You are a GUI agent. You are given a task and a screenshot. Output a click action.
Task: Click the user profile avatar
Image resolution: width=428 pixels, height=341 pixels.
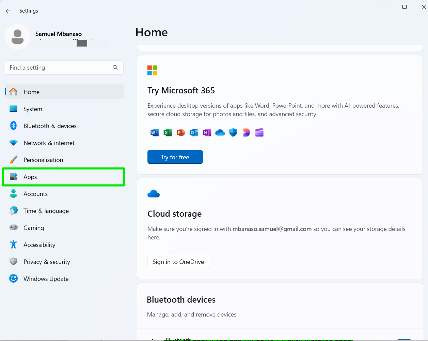point(17,37)
